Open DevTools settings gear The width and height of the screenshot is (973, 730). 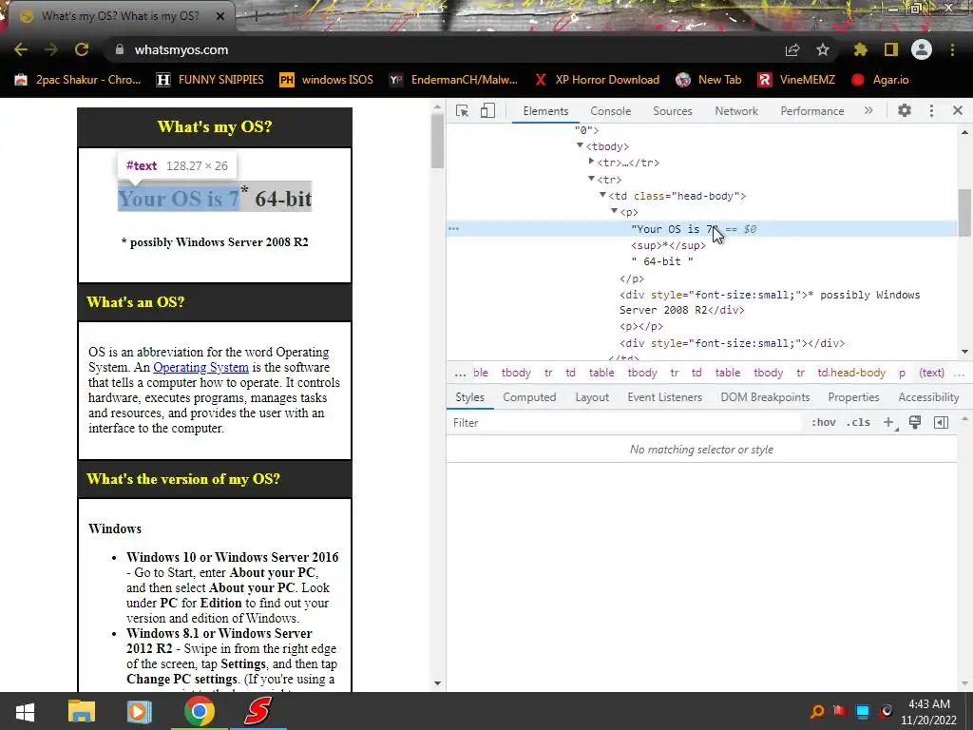click(x=905, y=110)
